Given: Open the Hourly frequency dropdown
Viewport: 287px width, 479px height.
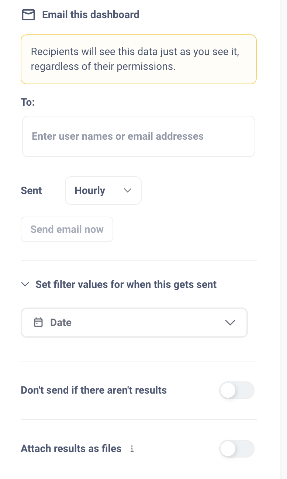Looking at the screenshot, I should tap(103, 190).
